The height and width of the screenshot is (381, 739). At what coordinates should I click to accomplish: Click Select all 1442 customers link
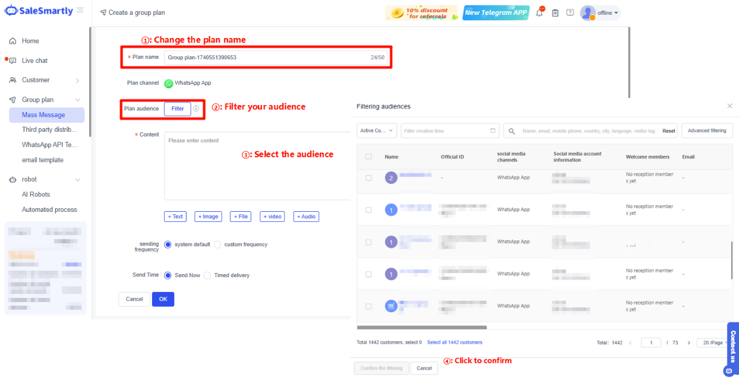(x=454, y=342)
